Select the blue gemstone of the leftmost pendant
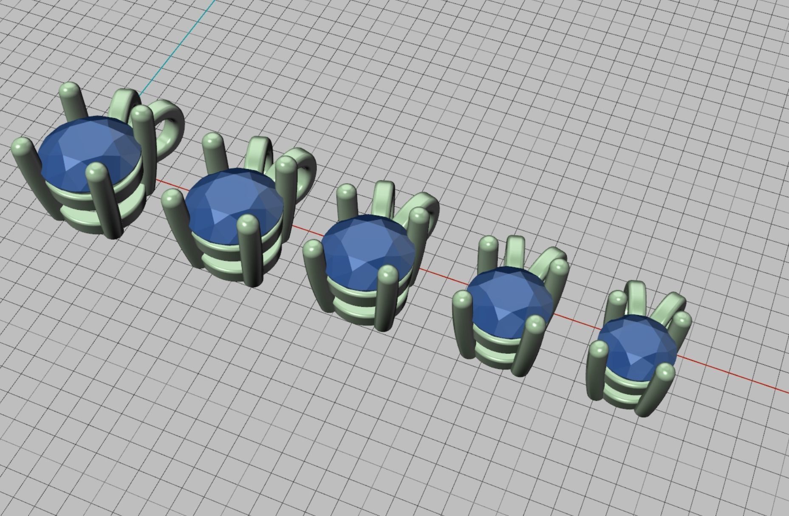The width and height of the screenshot is (789, 516). point(89,154)
